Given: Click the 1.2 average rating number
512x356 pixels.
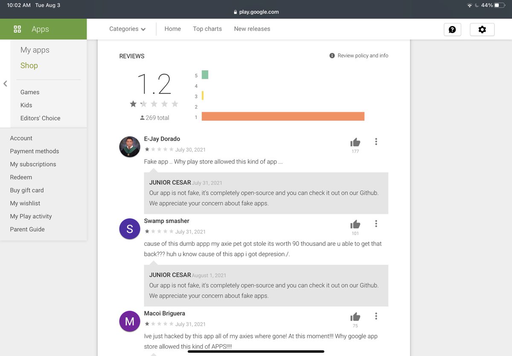Looking at the screenshot, I should [154, 84].
